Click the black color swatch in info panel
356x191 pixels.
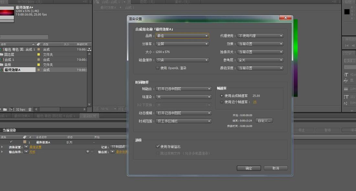[x=347, y=12]
